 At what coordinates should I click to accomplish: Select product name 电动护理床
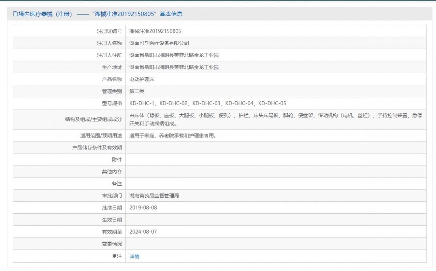click(142, 79)
